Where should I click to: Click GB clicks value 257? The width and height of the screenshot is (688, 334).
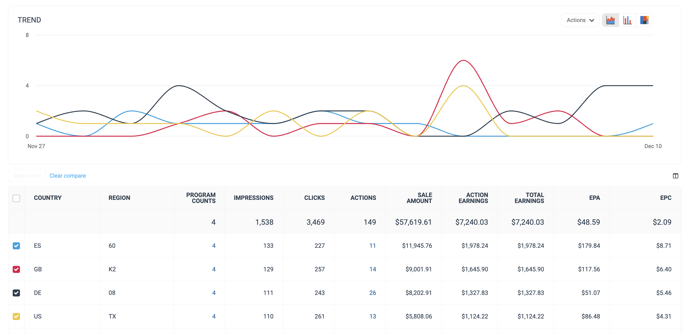[x=319, y=269]
